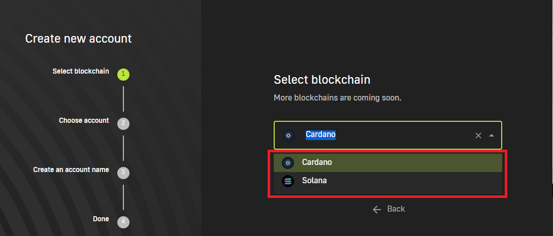Viewport: 553px width, 236px height.
Task: Choose the Solana option from the list
Action: coord(314,181)
